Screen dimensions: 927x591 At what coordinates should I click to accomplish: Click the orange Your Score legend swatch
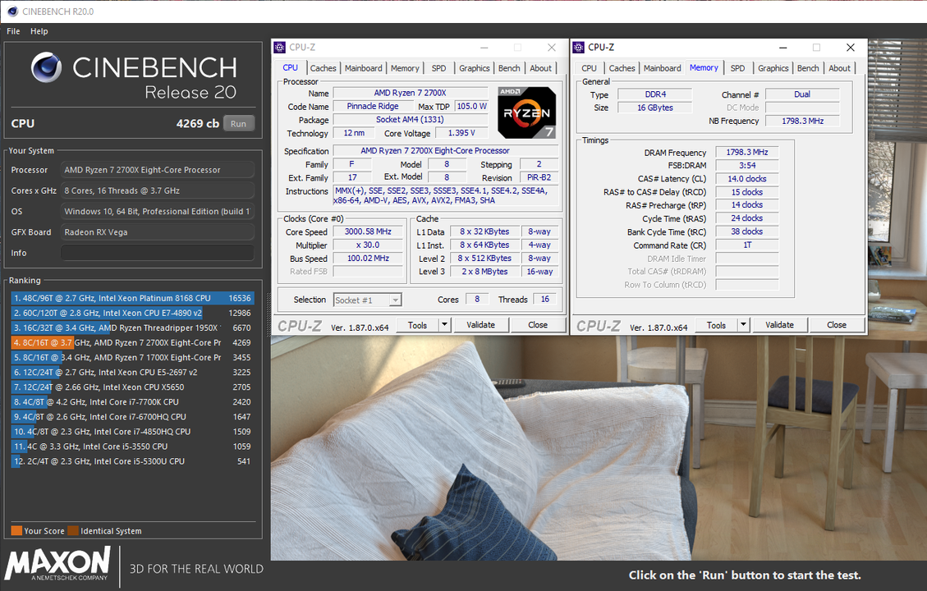[16, 531]
